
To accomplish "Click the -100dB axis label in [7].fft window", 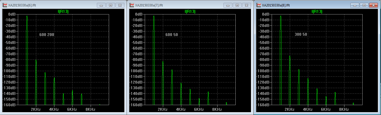I will [136, 71].
